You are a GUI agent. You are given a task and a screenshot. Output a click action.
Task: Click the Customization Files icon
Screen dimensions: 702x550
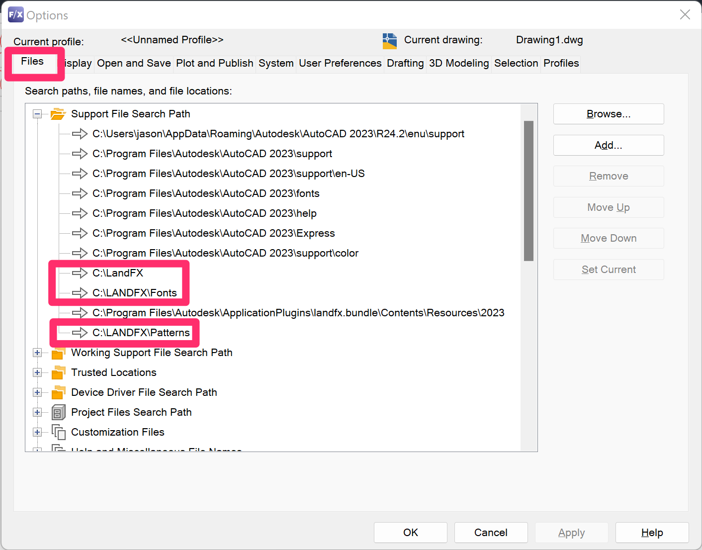click(58, 432)
